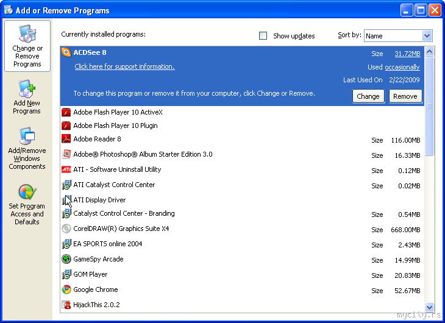Screen dimensions: 445x323
Task: Click the scrollbar down arrow in the program list
Action: click(x=429, y=308)
